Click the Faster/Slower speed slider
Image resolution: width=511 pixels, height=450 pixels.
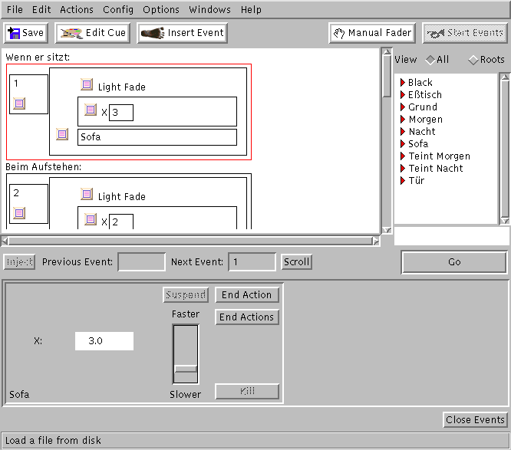coord(185,369)
